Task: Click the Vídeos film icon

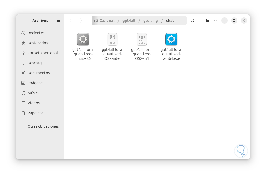Action: [23, 103]
